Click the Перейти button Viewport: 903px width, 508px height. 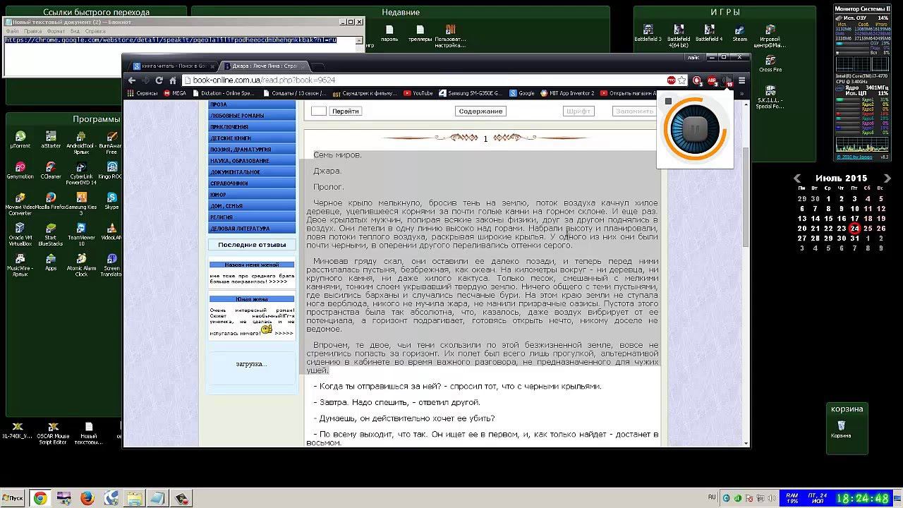tap(346, 111)
